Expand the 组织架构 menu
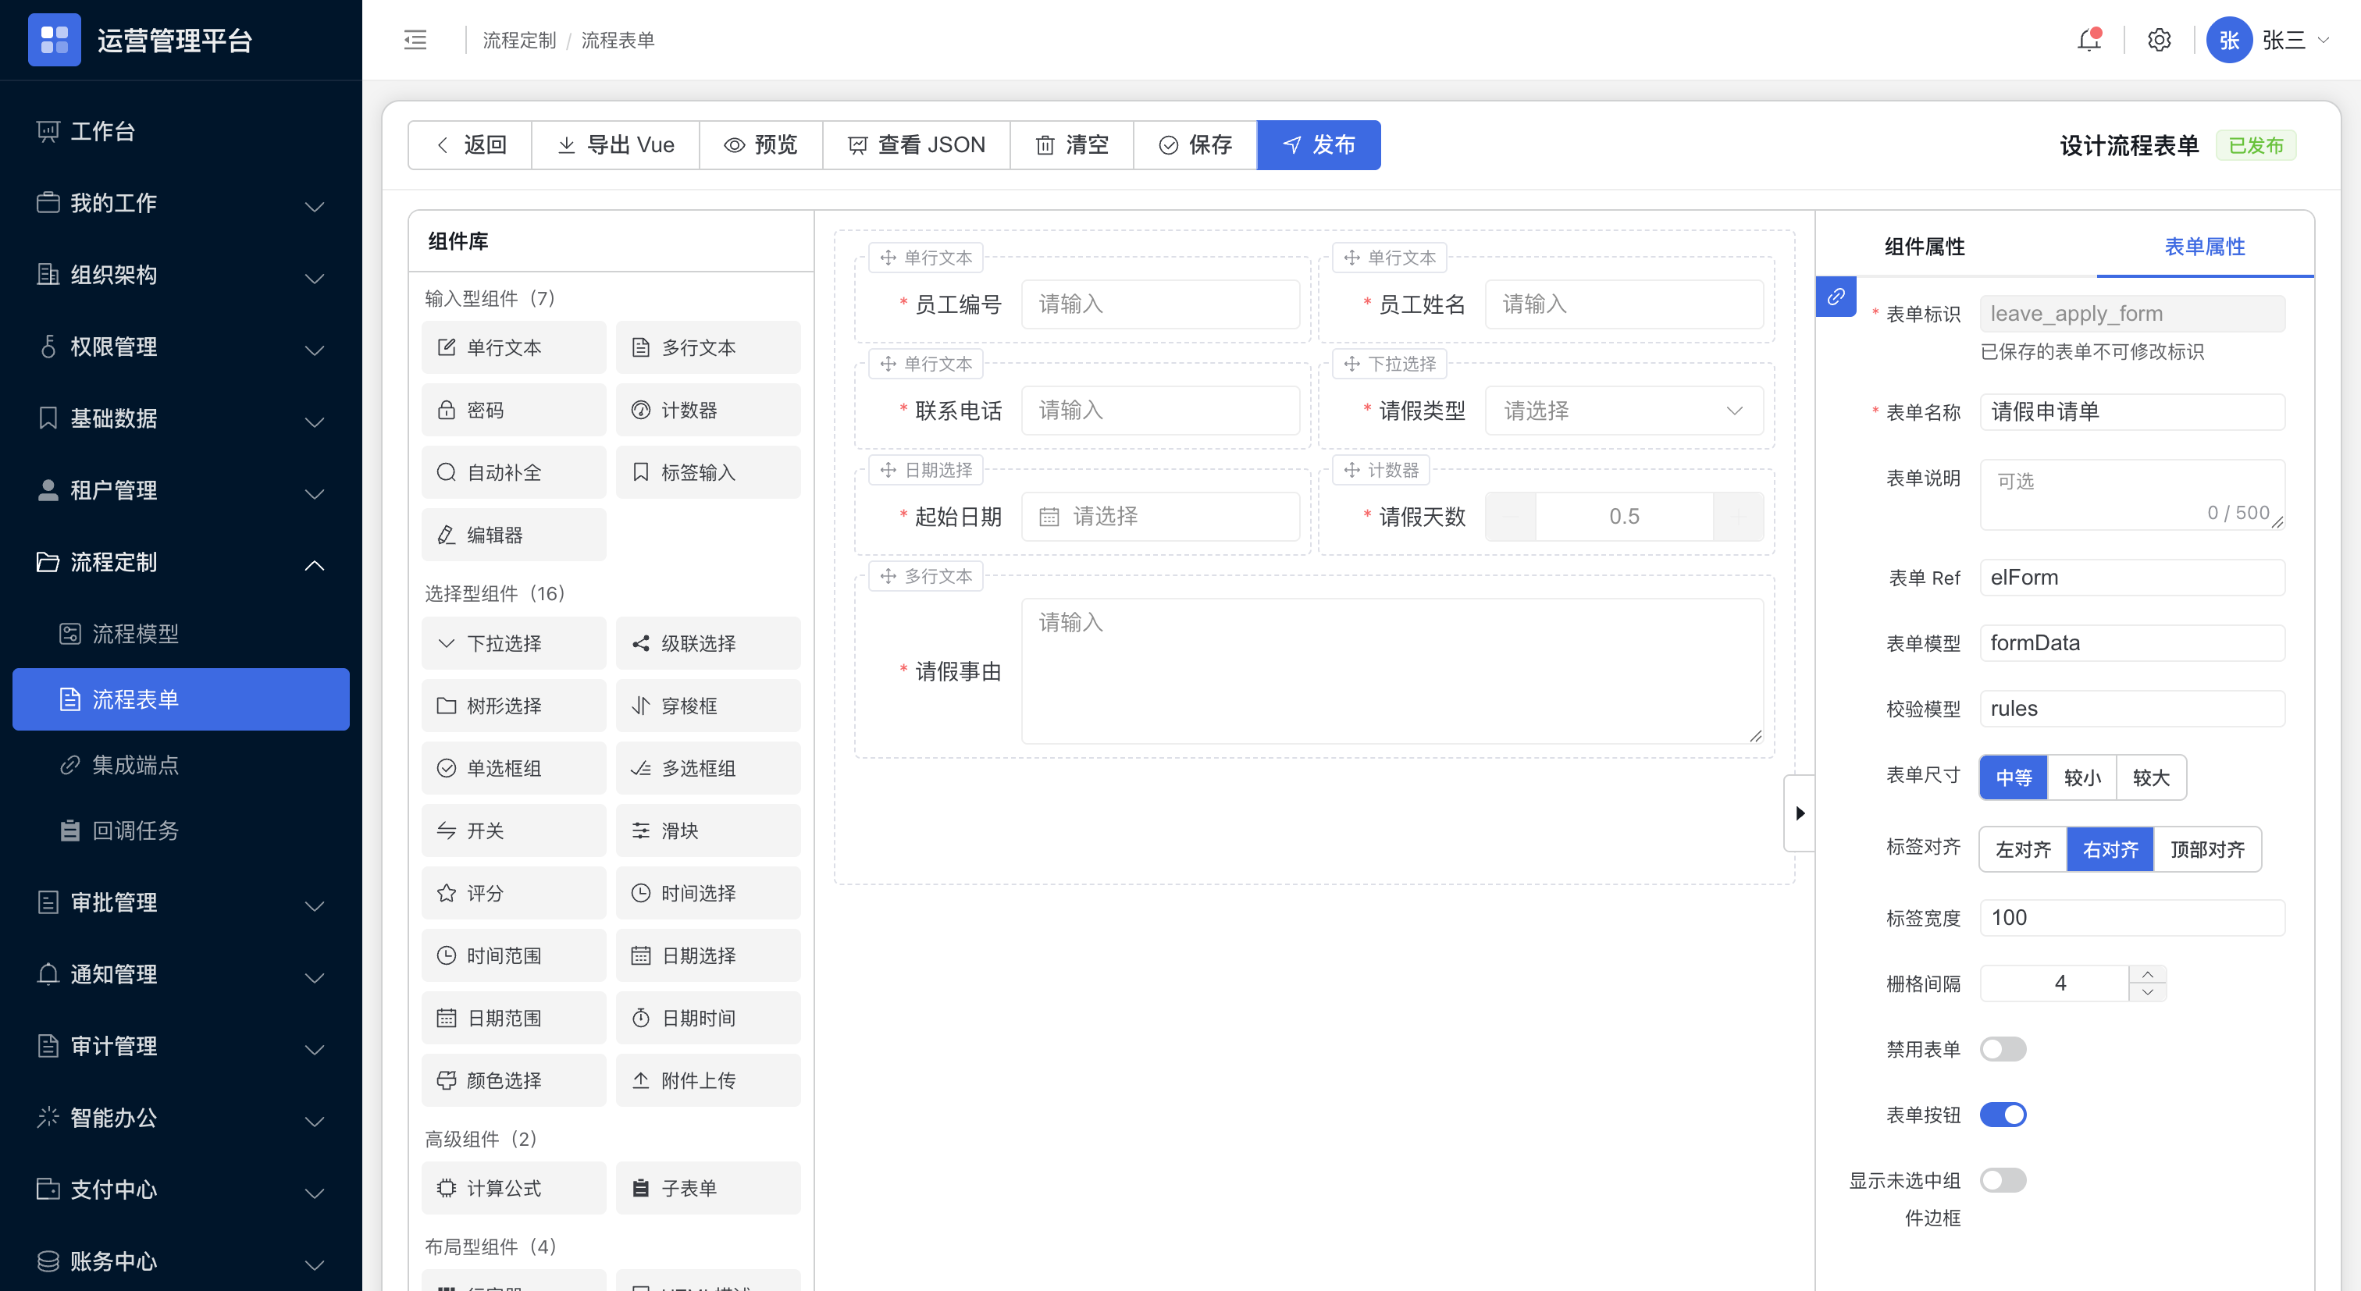The image size is (2361, 1291). click(181, 275)
